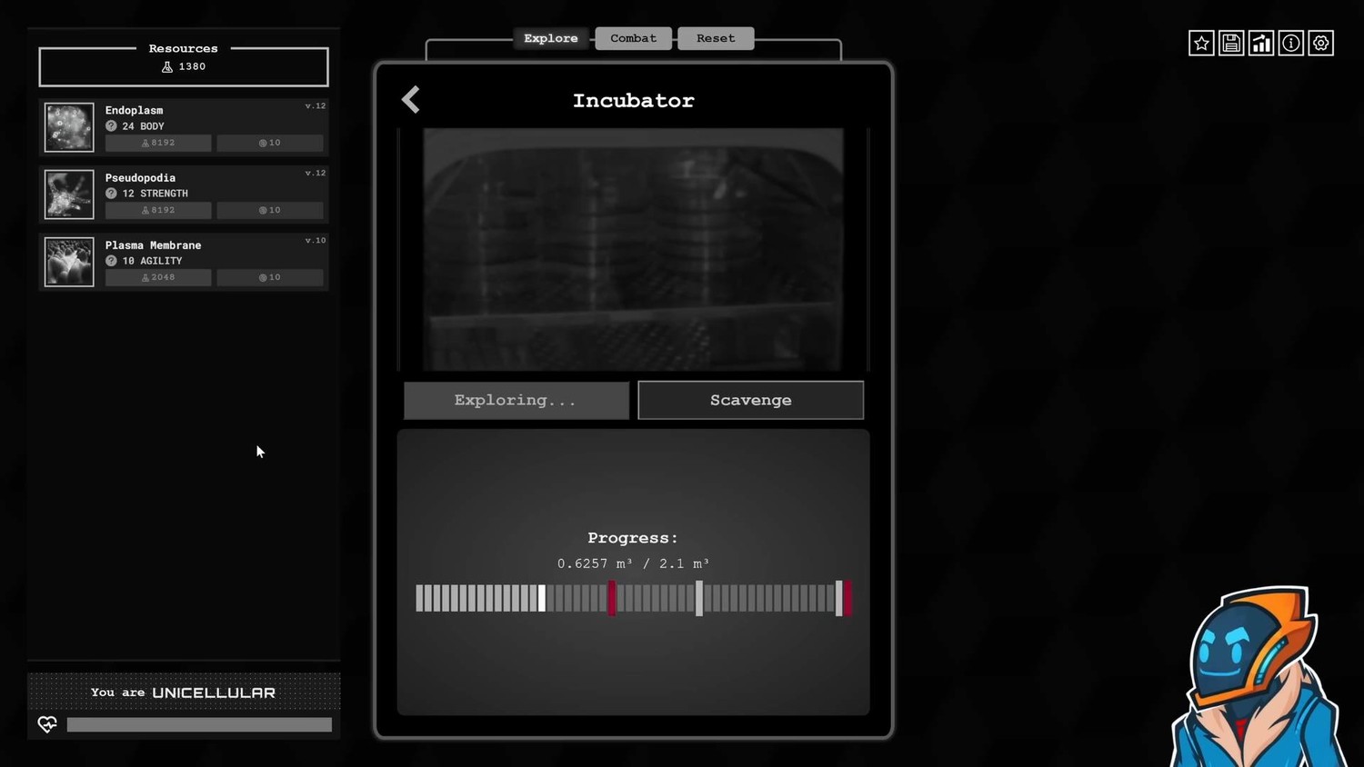Click the exploration progress bar
This screenshot has height=767, width=1364.
pyautogui.click(x=633, y=599)
